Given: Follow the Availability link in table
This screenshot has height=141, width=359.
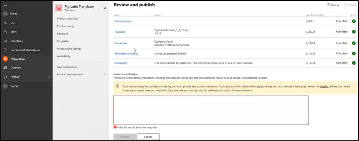Looking at the screenshot, I should coord(121,63).
